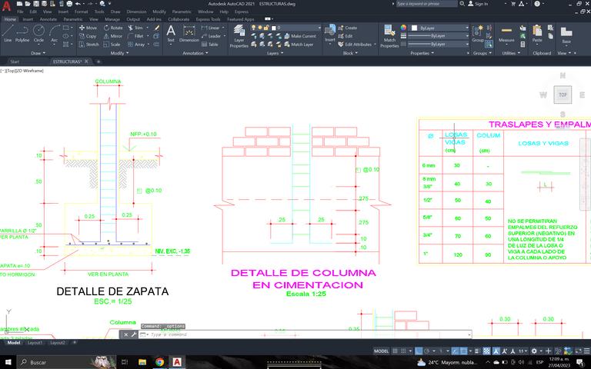Toggle 2D object snap in status bar
This screenshot has height=369, width=591.
point(463,351)
